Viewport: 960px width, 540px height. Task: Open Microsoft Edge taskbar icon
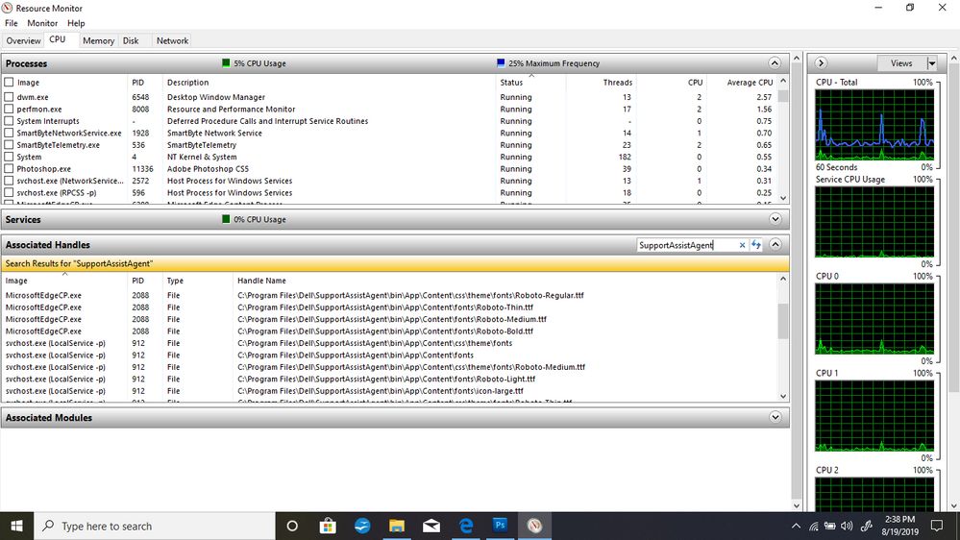[x=466, y=526]
